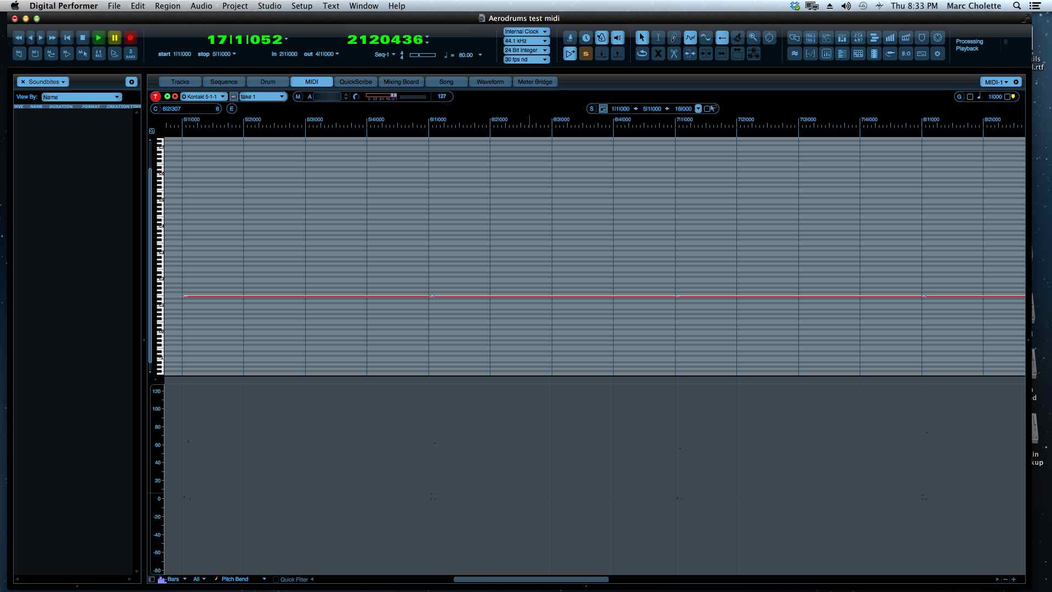The image size is (1052, 592).
Task: Switch to the Drum tab
Action: click(x=268, y=82)
